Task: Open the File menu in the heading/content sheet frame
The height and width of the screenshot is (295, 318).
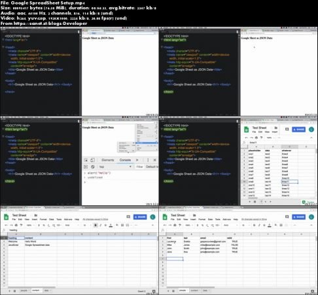Action: pos(14,219)
